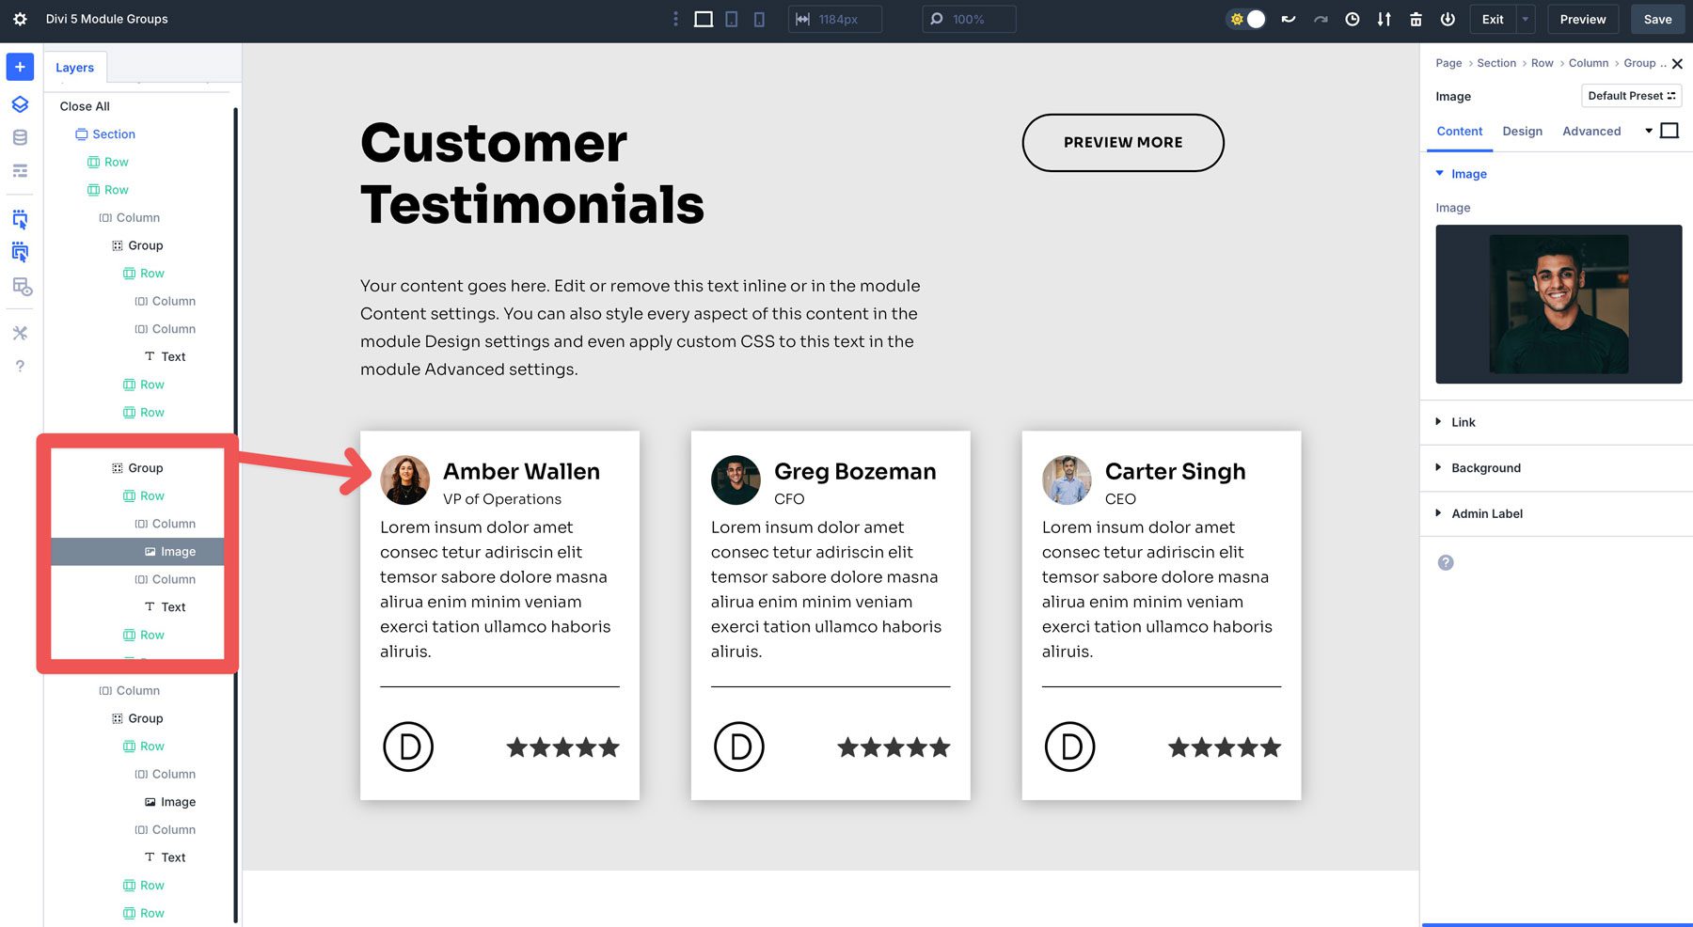Switch to the Design tab
The height and width of the screenshot is (927, 1693).
tap(1522, 131)
